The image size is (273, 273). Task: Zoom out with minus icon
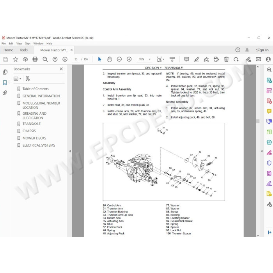pos(119,59)
